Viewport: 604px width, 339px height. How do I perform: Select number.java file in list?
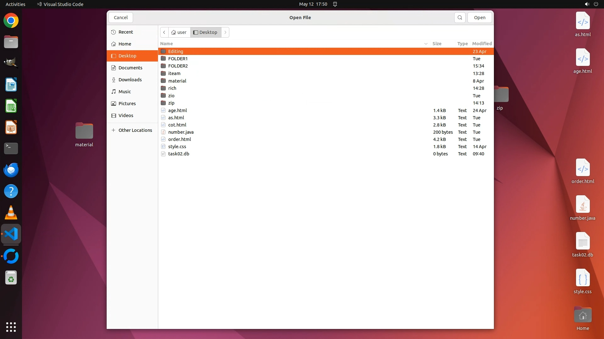[181, 132]
